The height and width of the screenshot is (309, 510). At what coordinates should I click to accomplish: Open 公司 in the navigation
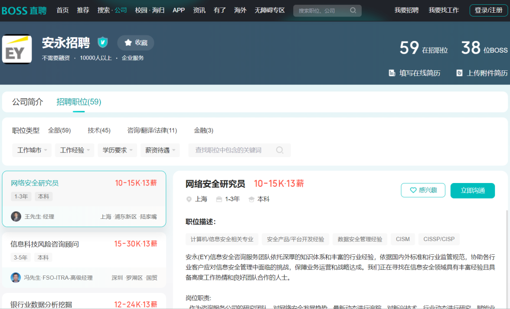click(121, 10)
